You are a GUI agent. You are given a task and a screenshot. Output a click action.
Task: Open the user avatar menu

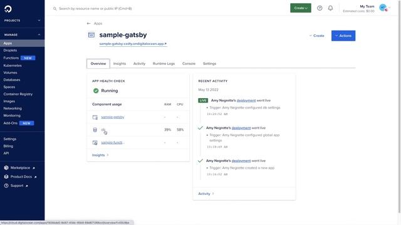(x=383, y=8)
